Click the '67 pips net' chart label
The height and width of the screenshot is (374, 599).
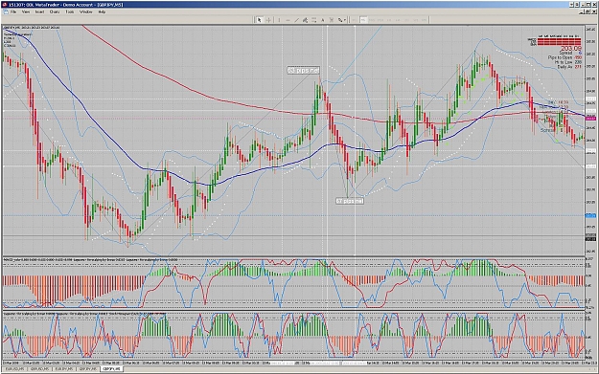(x=350, y=201)
